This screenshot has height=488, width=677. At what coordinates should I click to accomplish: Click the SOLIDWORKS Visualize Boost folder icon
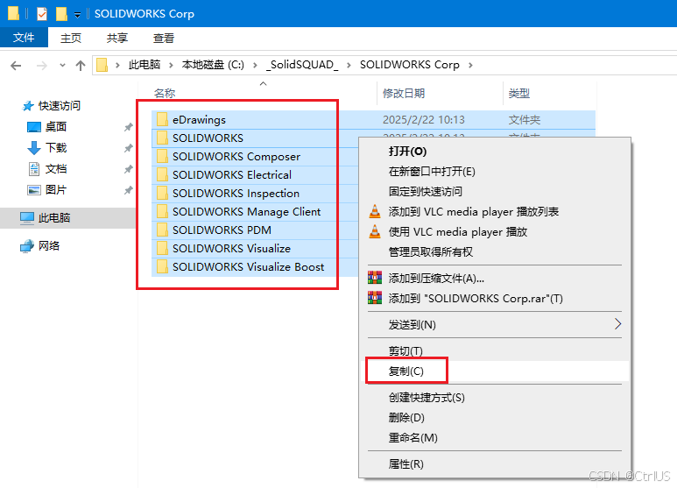[x=162, y=267]
